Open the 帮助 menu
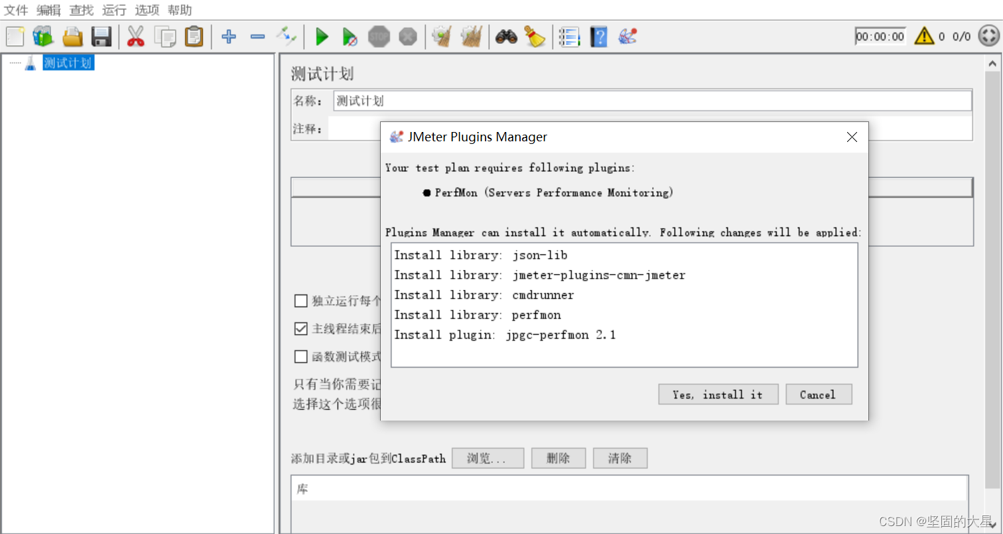Screen dimensions: 1003x534 [x=180, y=10]
